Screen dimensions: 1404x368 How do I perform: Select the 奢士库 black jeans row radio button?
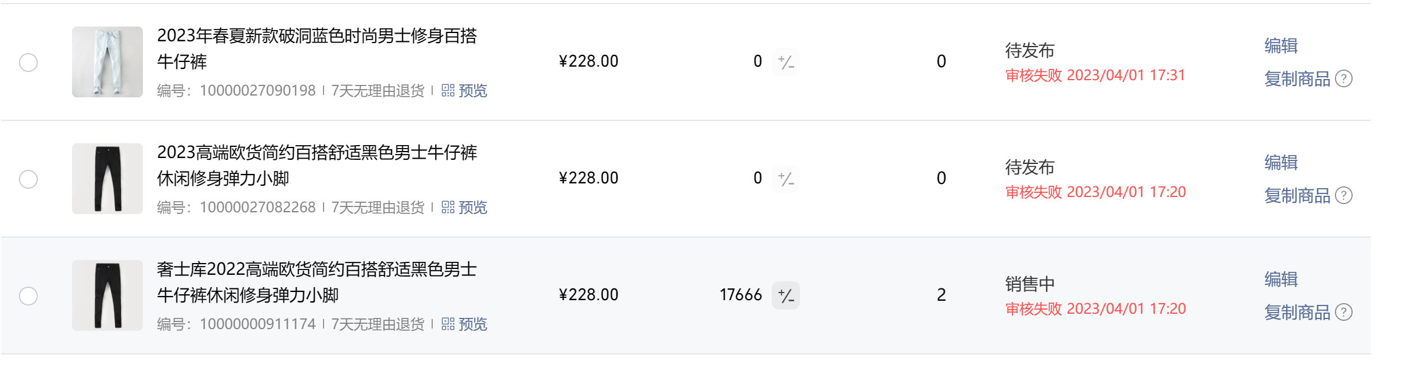pos(28,295)
